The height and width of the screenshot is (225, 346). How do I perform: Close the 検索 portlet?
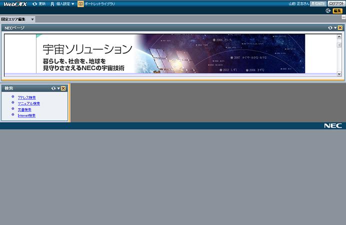[x=63, y=88]
